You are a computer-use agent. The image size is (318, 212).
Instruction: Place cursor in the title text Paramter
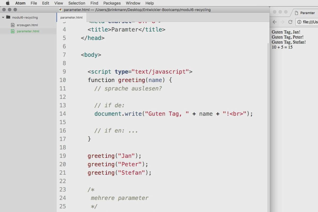coord(125,29)
